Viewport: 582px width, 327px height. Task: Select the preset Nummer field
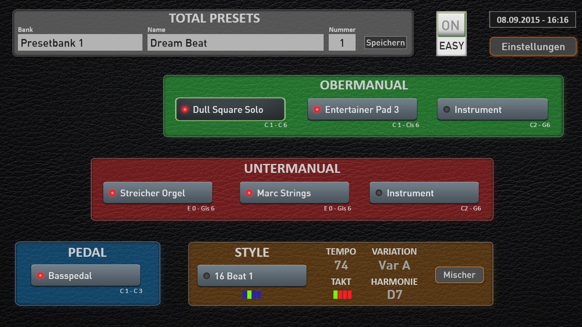[x=342, y=43]
